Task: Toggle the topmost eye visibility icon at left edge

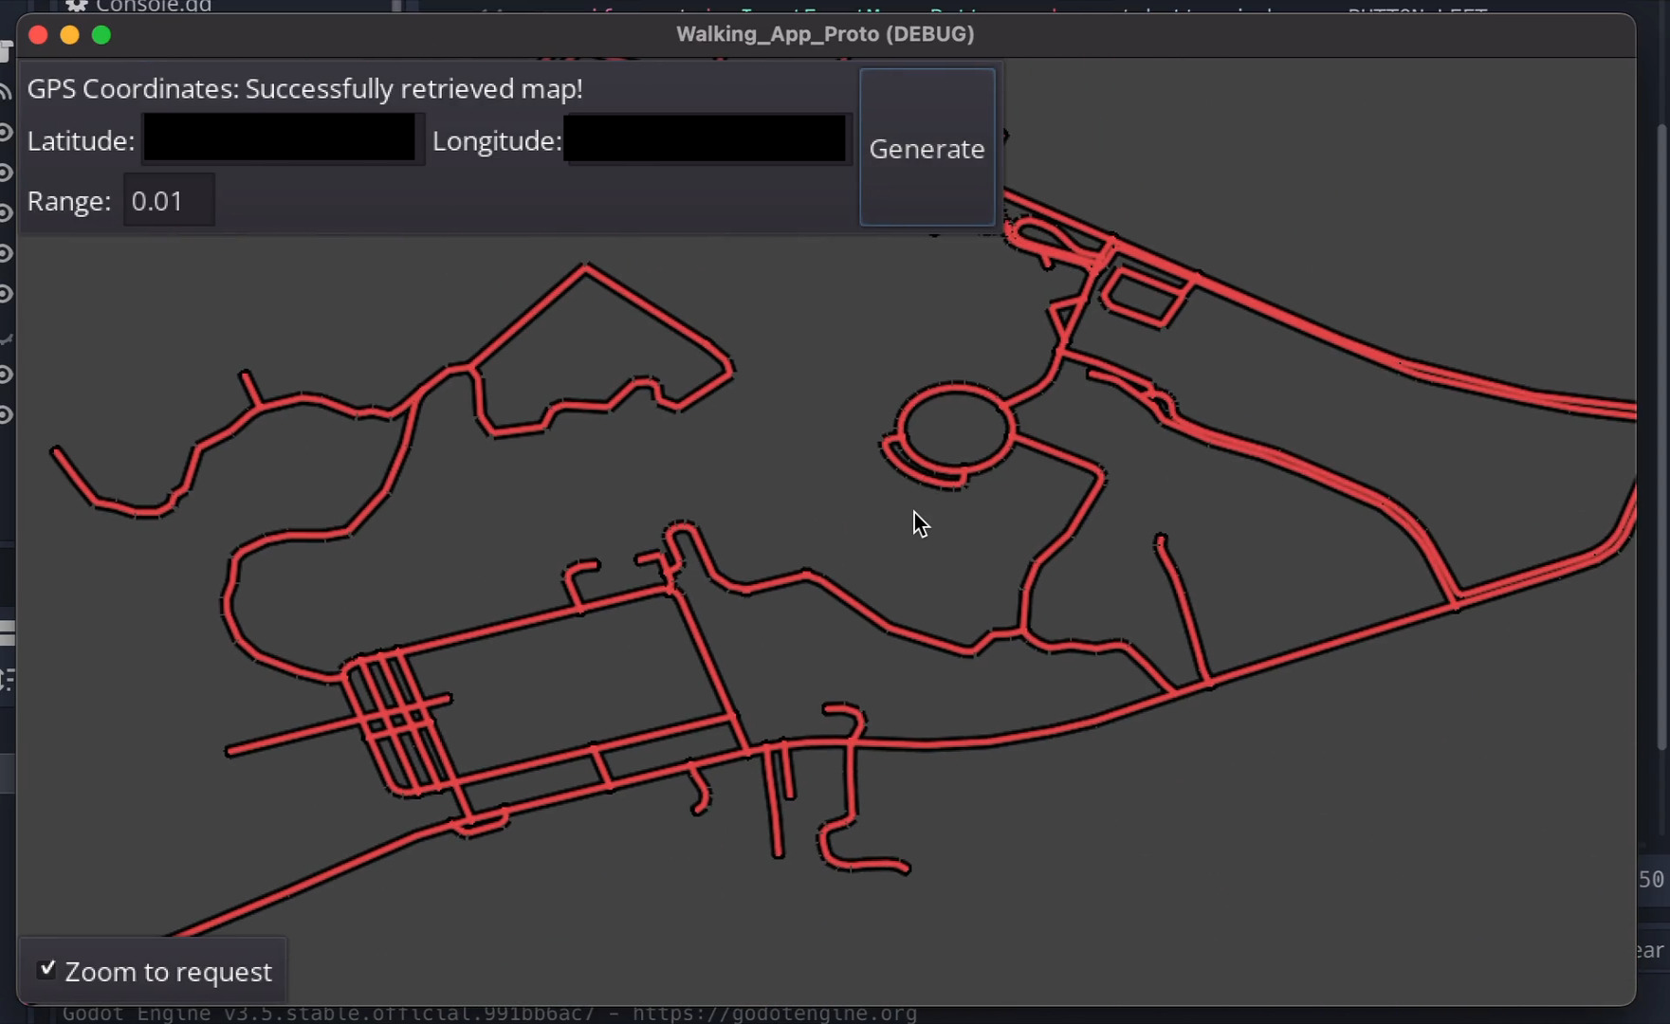Action: point(5,132)
